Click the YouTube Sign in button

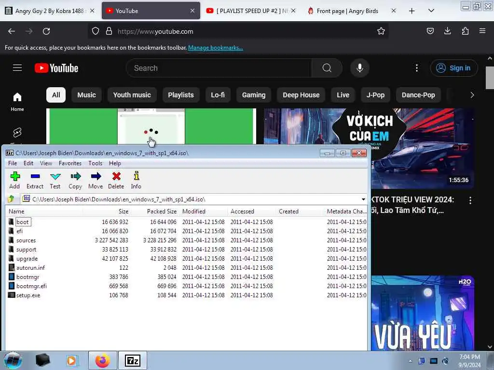453,68
